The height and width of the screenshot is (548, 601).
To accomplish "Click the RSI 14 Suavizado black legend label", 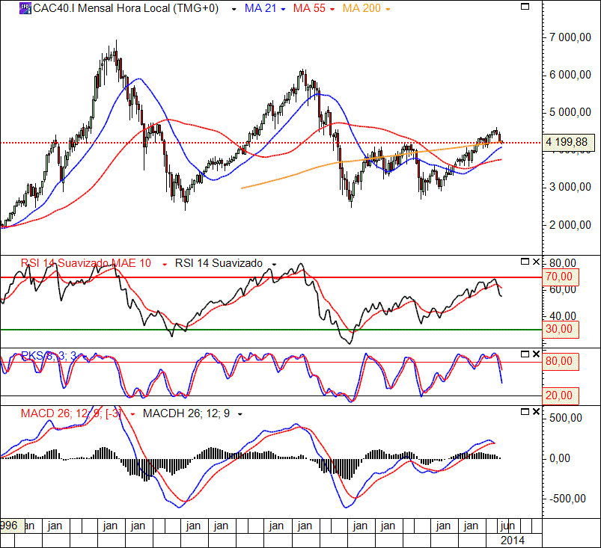I will pos(219,263).
